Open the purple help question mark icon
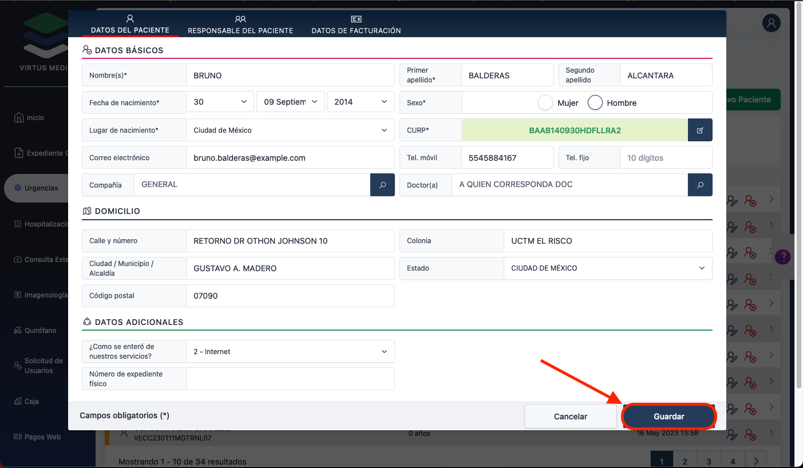 tap(782, 257)
